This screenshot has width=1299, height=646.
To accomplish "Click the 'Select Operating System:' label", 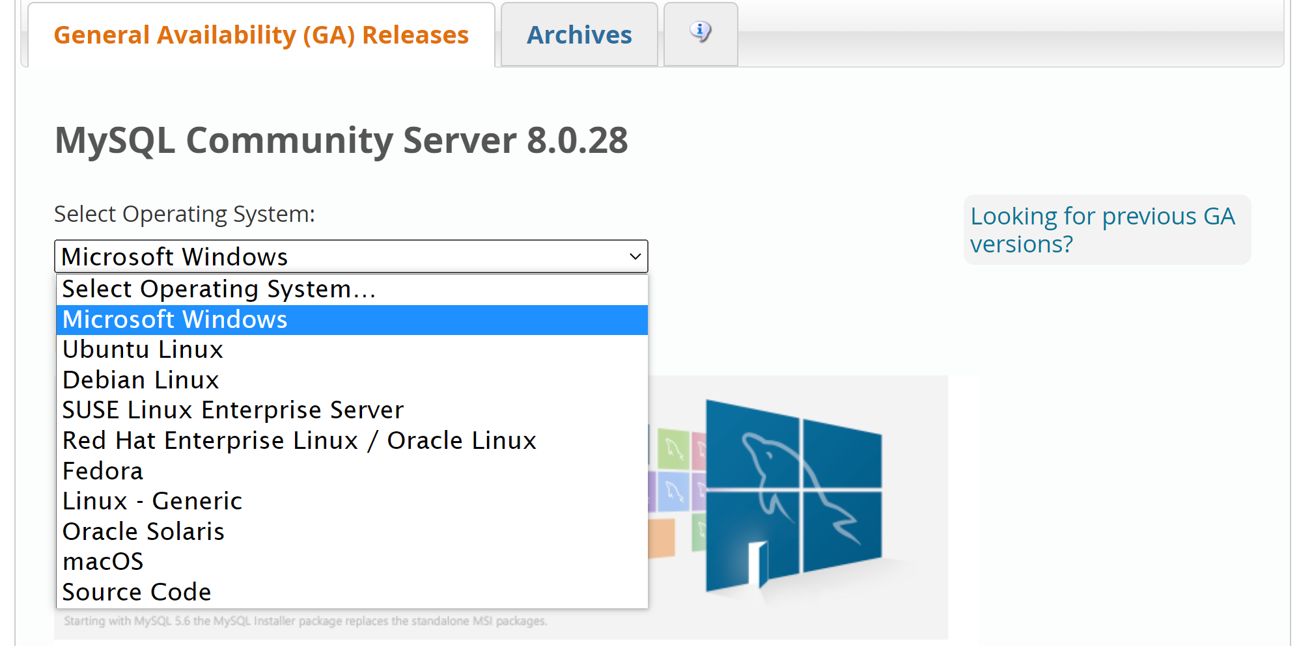I will pyautogui.click(x=184, y=214).
